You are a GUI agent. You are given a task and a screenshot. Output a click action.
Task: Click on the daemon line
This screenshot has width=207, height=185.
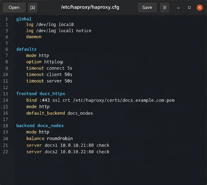(x=34, y=37)
